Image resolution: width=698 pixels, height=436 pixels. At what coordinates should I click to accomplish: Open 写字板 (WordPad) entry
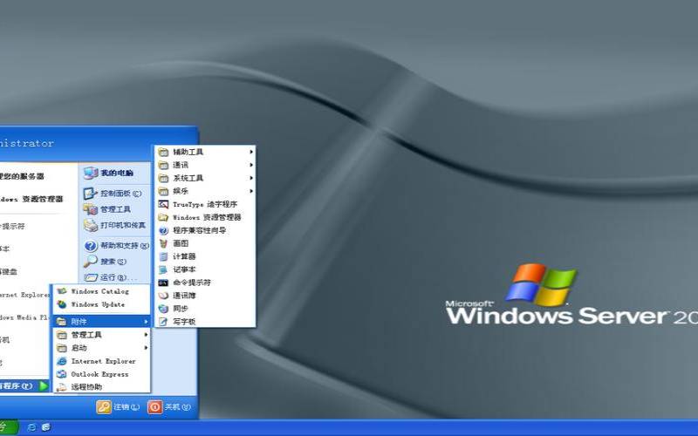click(x=205, y=321)
